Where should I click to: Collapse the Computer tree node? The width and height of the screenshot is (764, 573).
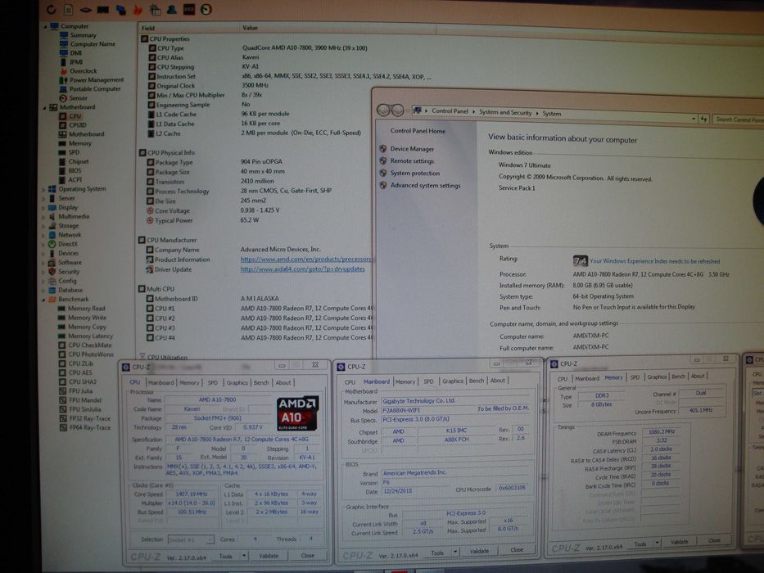click(x=45, y=26)
